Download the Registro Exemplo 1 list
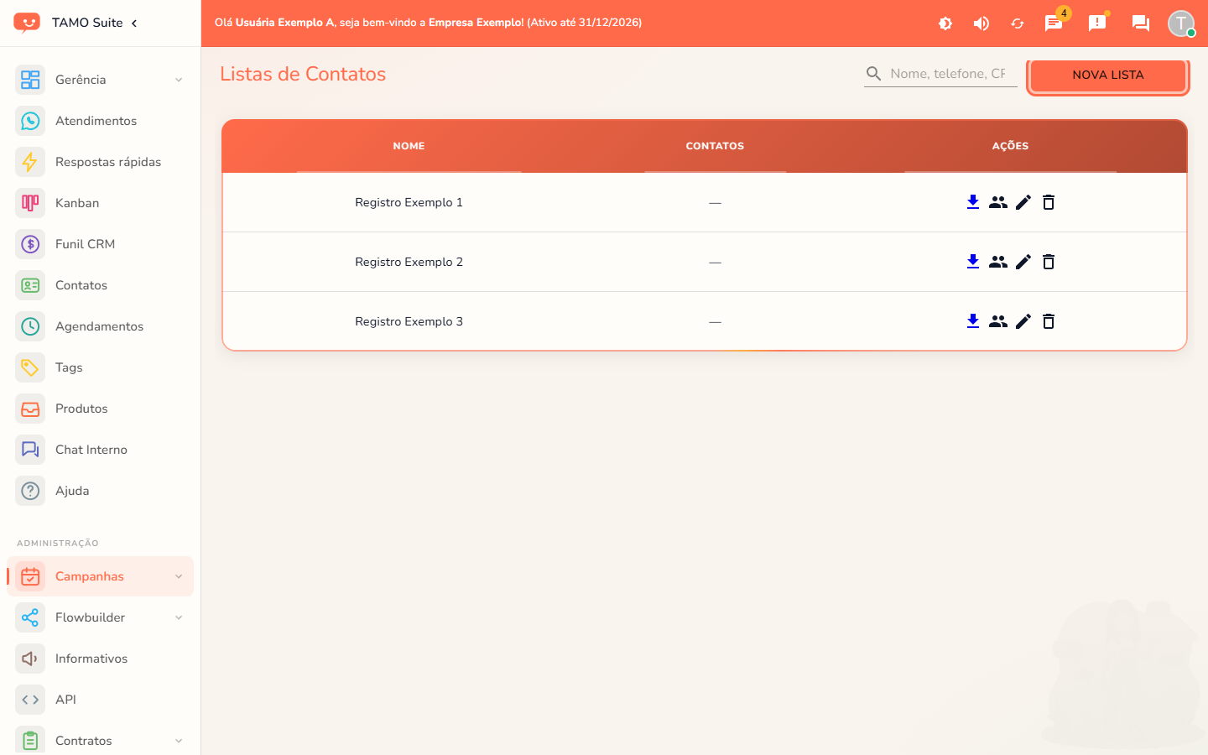This screenshot has width=1208, height=755. tap(973, 202)
